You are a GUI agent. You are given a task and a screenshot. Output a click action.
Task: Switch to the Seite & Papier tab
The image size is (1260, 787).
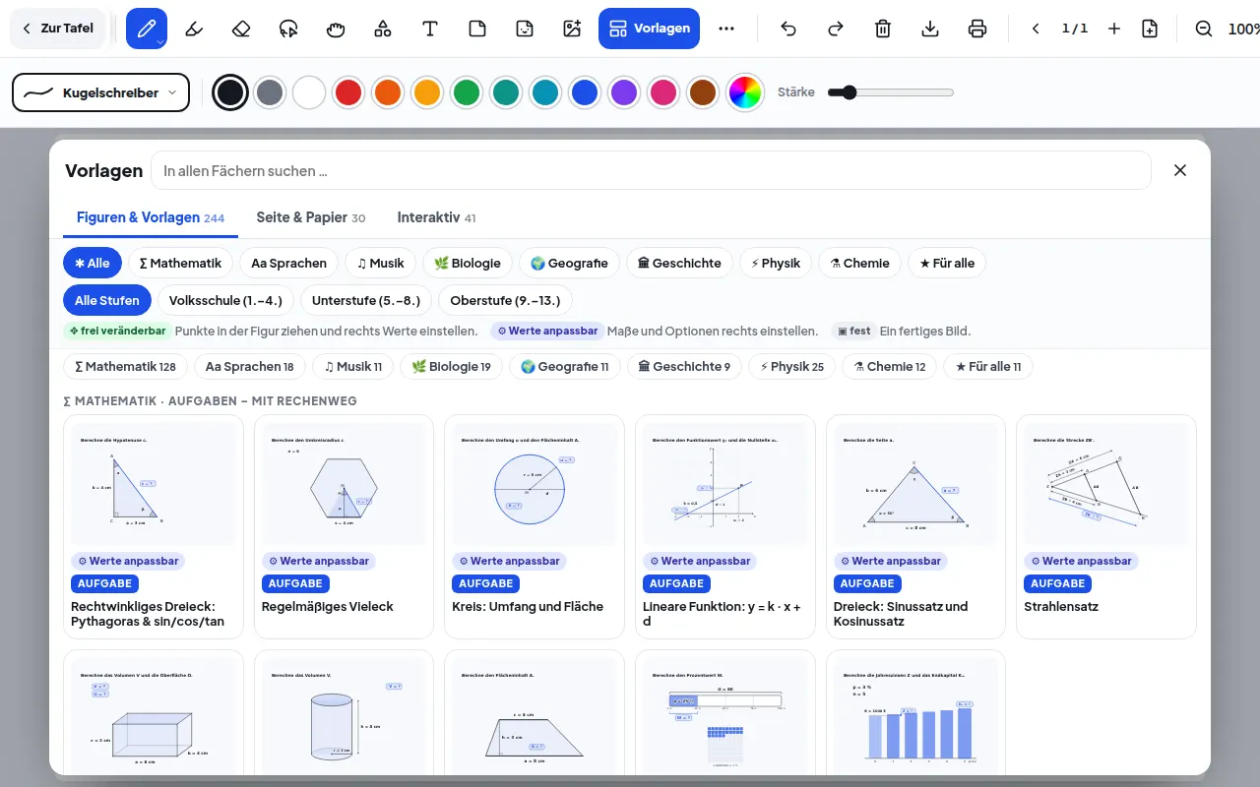coord(310,217)
